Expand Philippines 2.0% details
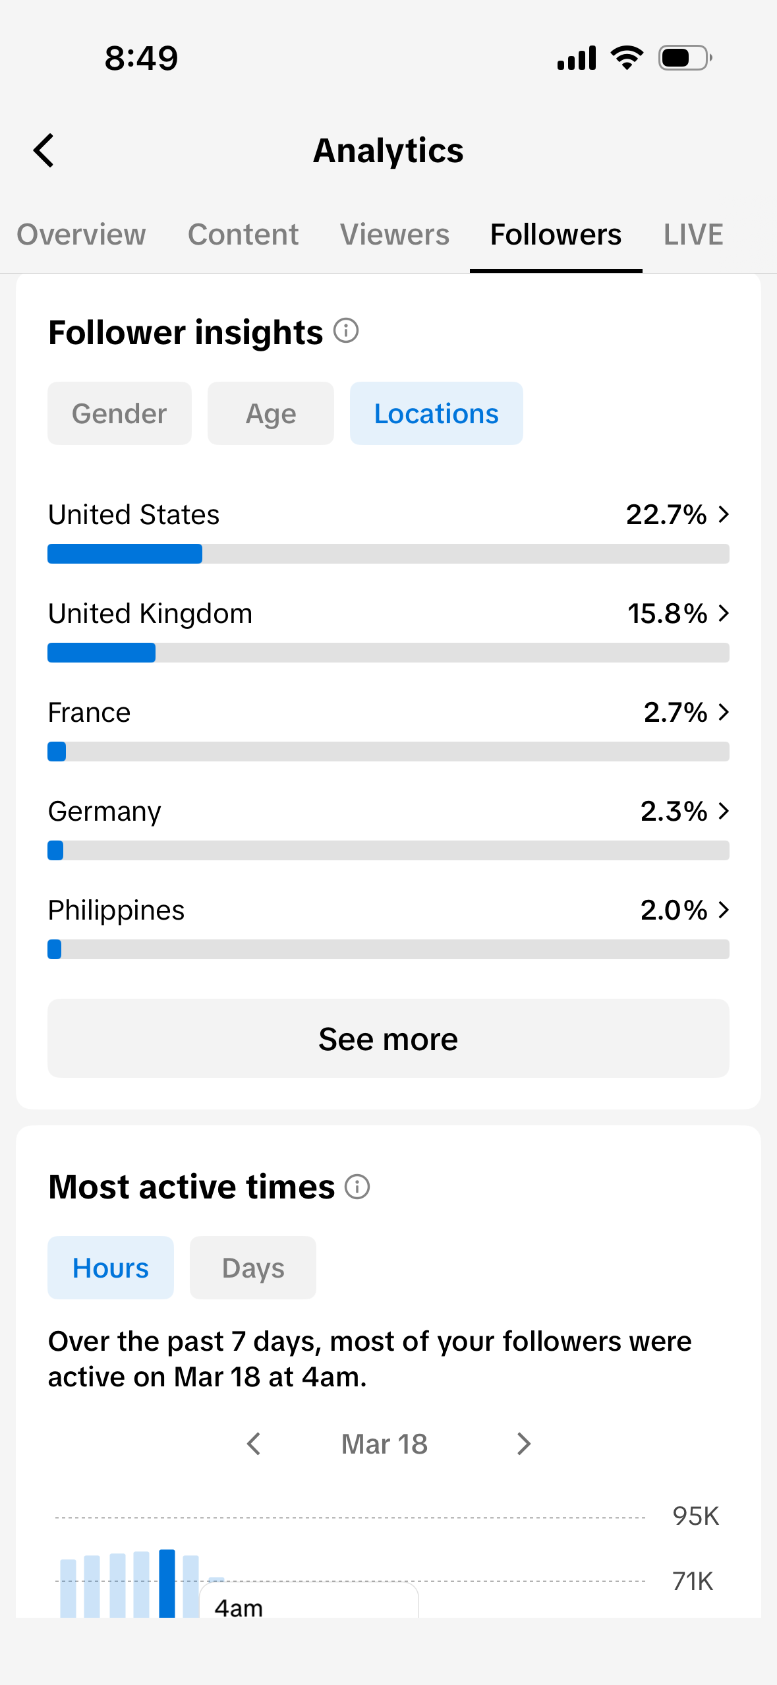Image resolution: width=777 pixels, height=1685 pixels. pyautogui.click(x=388, y=926)
